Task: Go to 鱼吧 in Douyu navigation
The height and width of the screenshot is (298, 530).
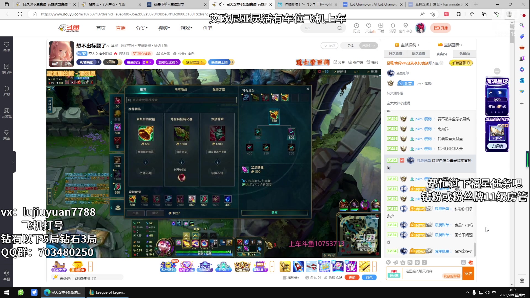Action: tap(208, 28)
